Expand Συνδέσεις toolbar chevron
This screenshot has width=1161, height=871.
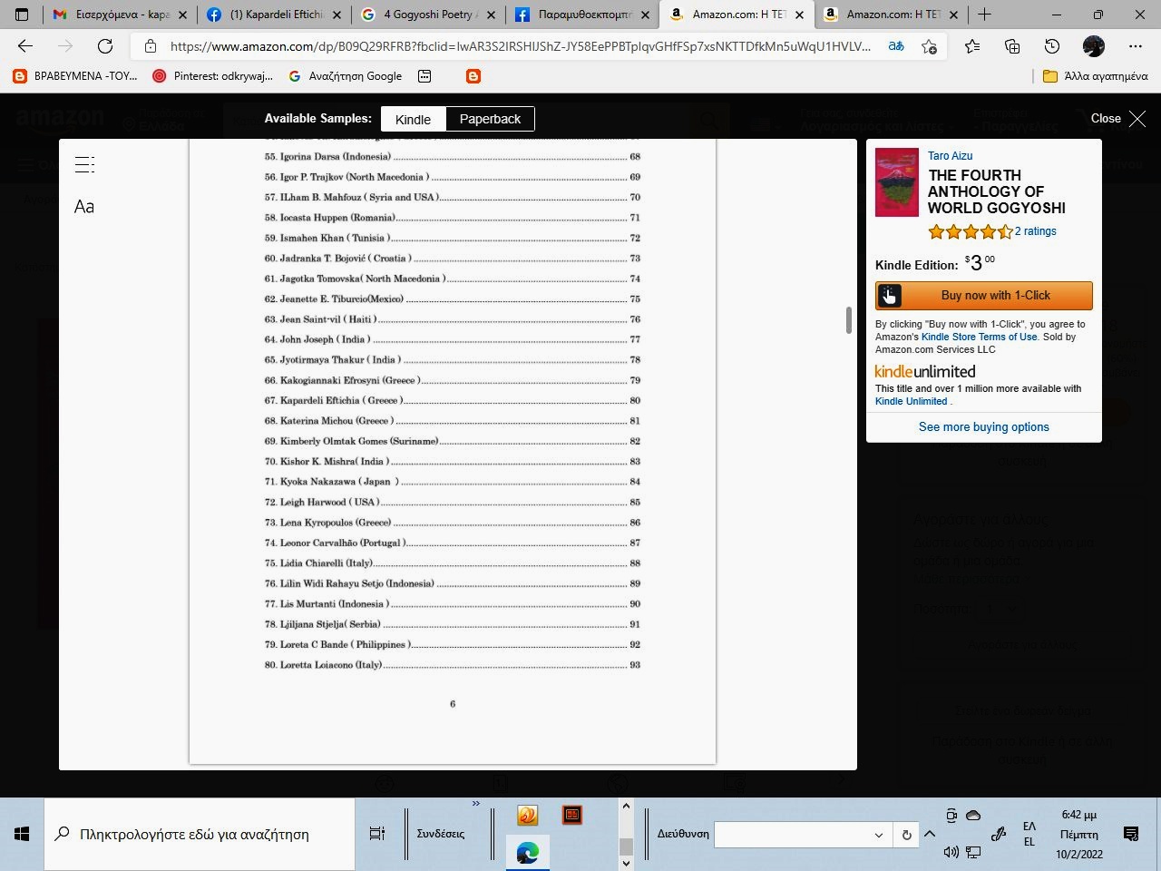tap(476, 804)
